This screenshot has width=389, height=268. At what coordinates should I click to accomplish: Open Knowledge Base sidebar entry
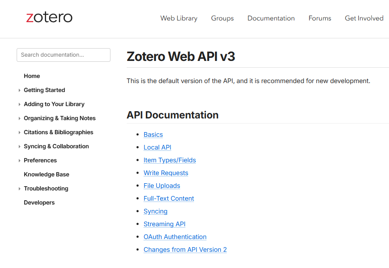[x=46, y=175]
